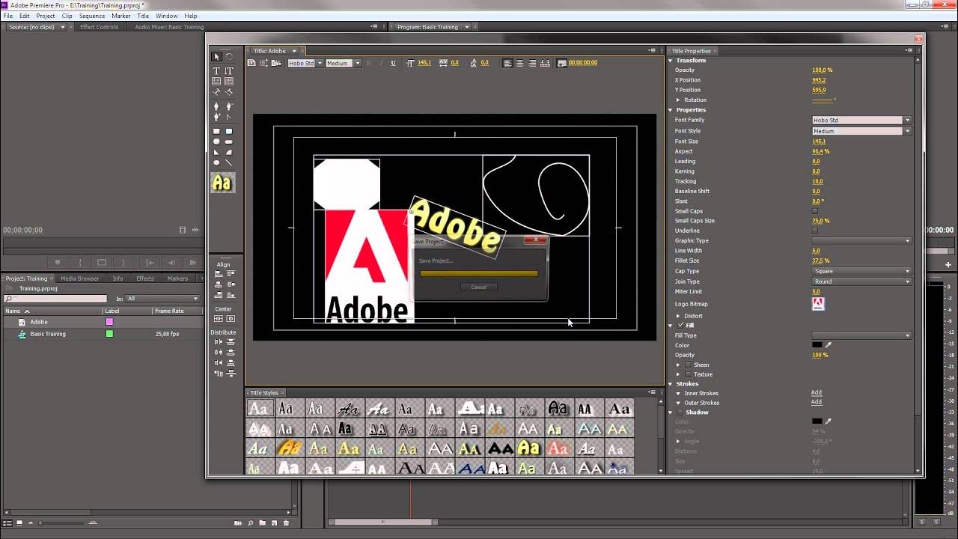Click the Shadow Color black swatch
The width and height of the screenshot is (958, 539).
(x=817, y=421)
